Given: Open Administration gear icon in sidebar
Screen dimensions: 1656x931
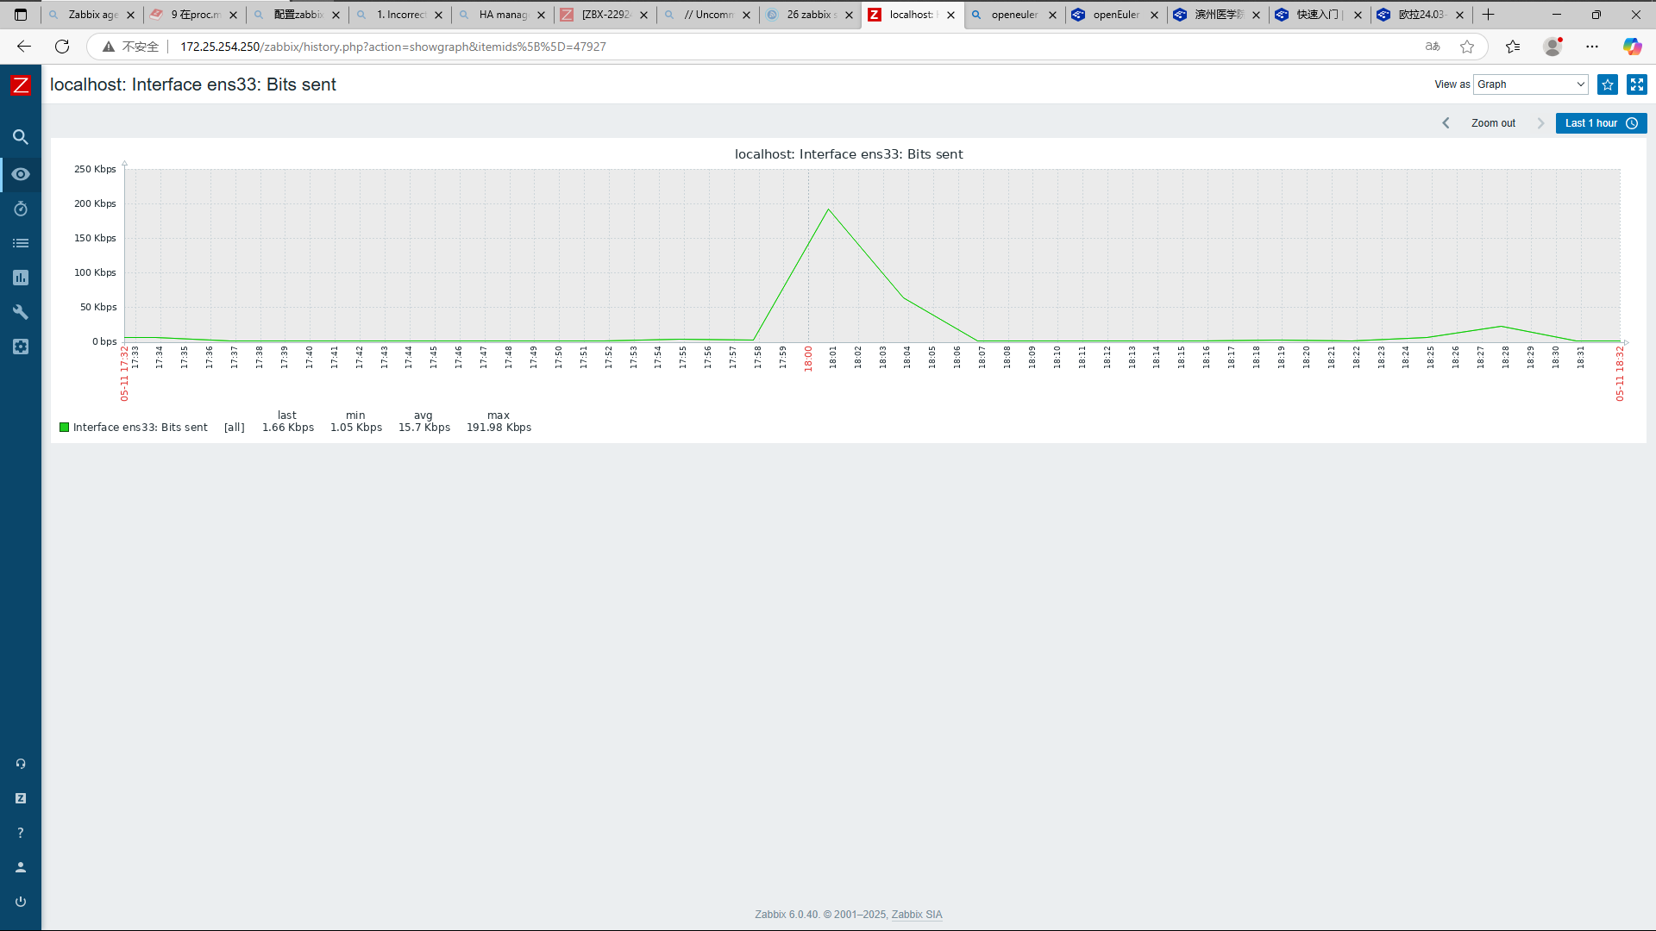Looking at the screenshot, I should tap(21, 347).
